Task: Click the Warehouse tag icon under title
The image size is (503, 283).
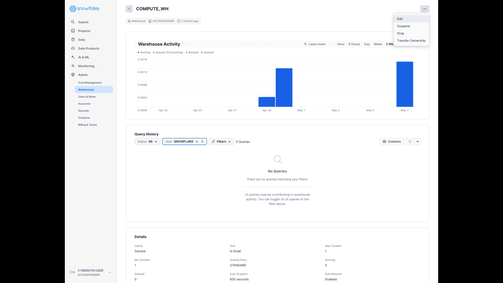Action: pos(129,21)
